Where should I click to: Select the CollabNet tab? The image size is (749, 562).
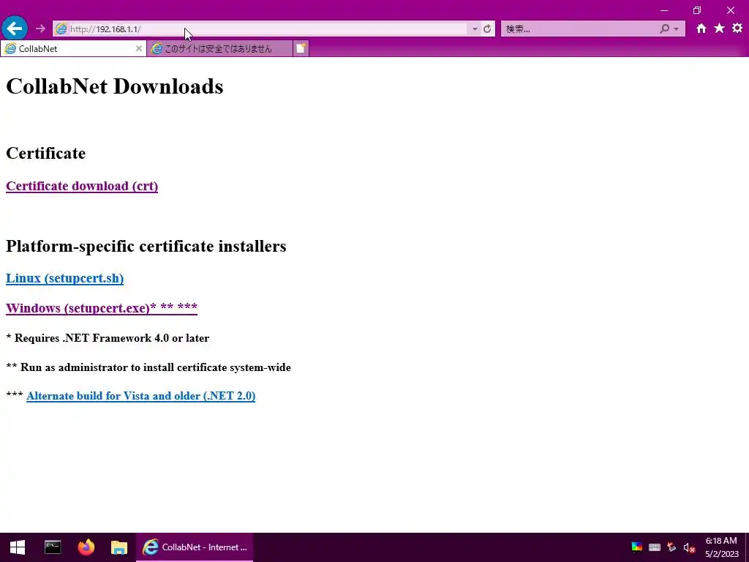click(73, 49)
